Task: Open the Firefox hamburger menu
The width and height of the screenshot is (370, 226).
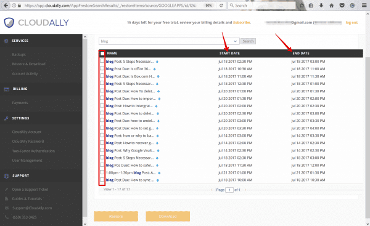Action: 364,6
